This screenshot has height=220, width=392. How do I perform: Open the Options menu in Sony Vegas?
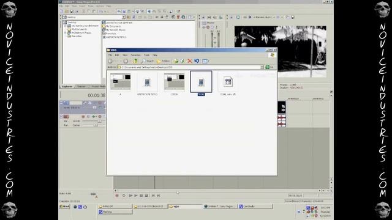click(x=100, y=6)
